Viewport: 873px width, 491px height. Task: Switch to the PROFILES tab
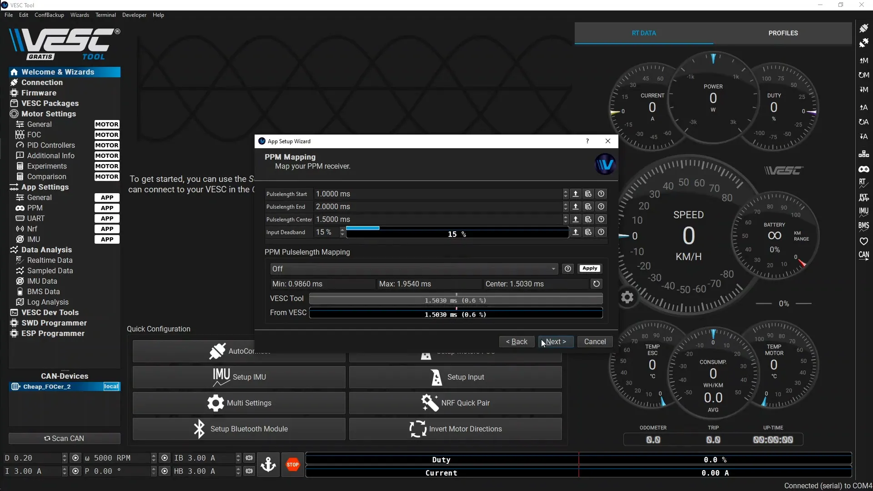tap(783, 33)
